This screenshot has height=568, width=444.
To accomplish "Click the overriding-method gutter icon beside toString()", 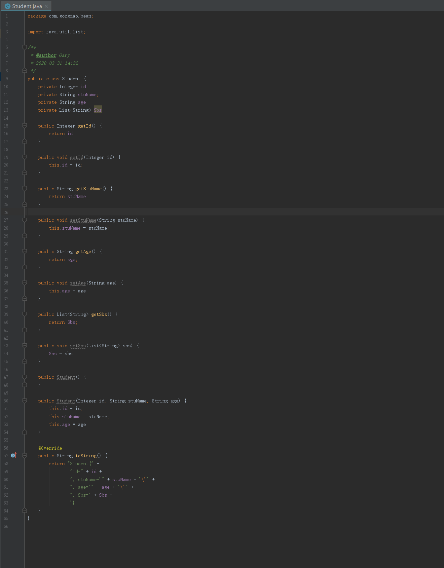I will coord(14,456).
